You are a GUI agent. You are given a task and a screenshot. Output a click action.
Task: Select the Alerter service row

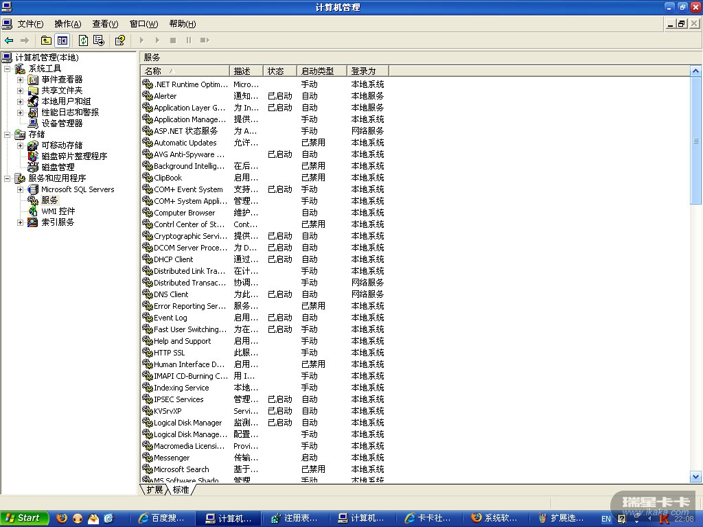263,96
